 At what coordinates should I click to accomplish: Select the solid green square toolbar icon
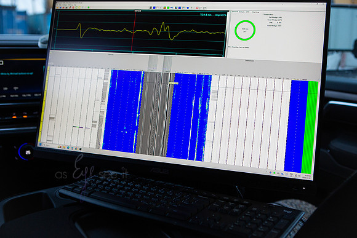(x=168, y=8)
